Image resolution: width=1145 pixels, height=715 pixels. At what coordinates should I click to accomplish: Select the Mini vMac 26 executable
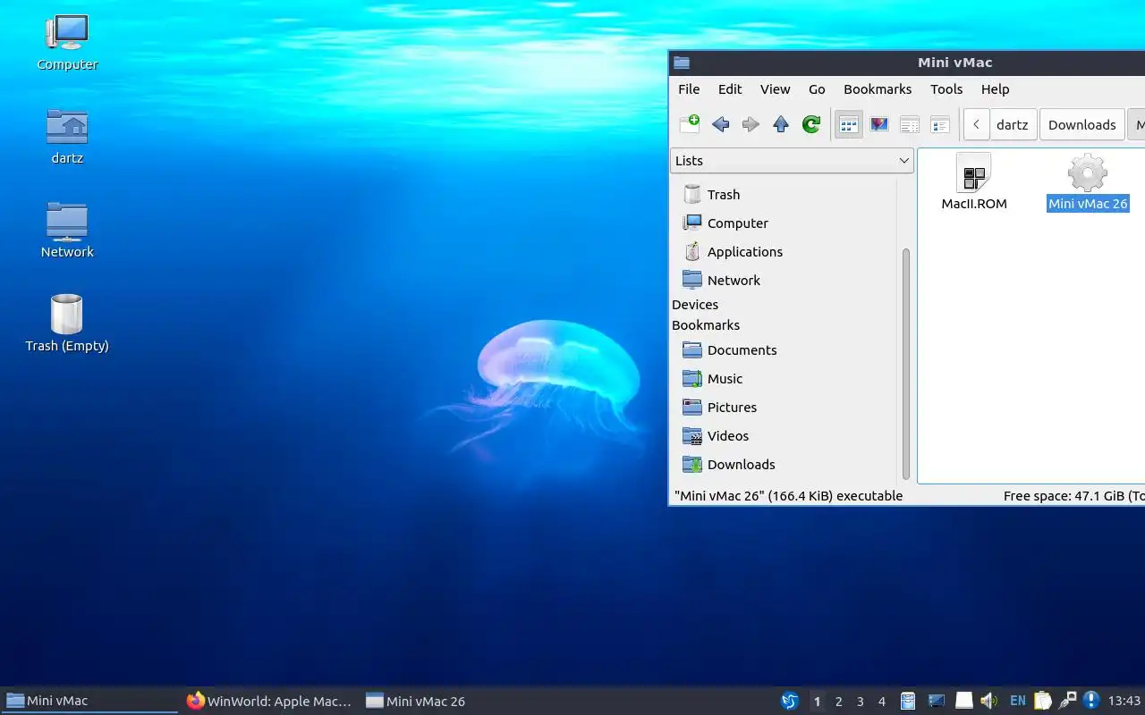[x=1088, y=181]
